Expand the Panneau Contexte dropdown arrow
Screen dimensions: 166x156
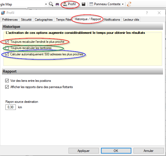click(123, 4)
